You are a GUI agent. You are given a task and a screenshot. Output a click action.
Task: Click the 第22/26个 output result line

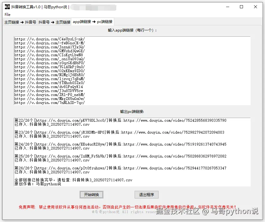[x=120, y=120]
